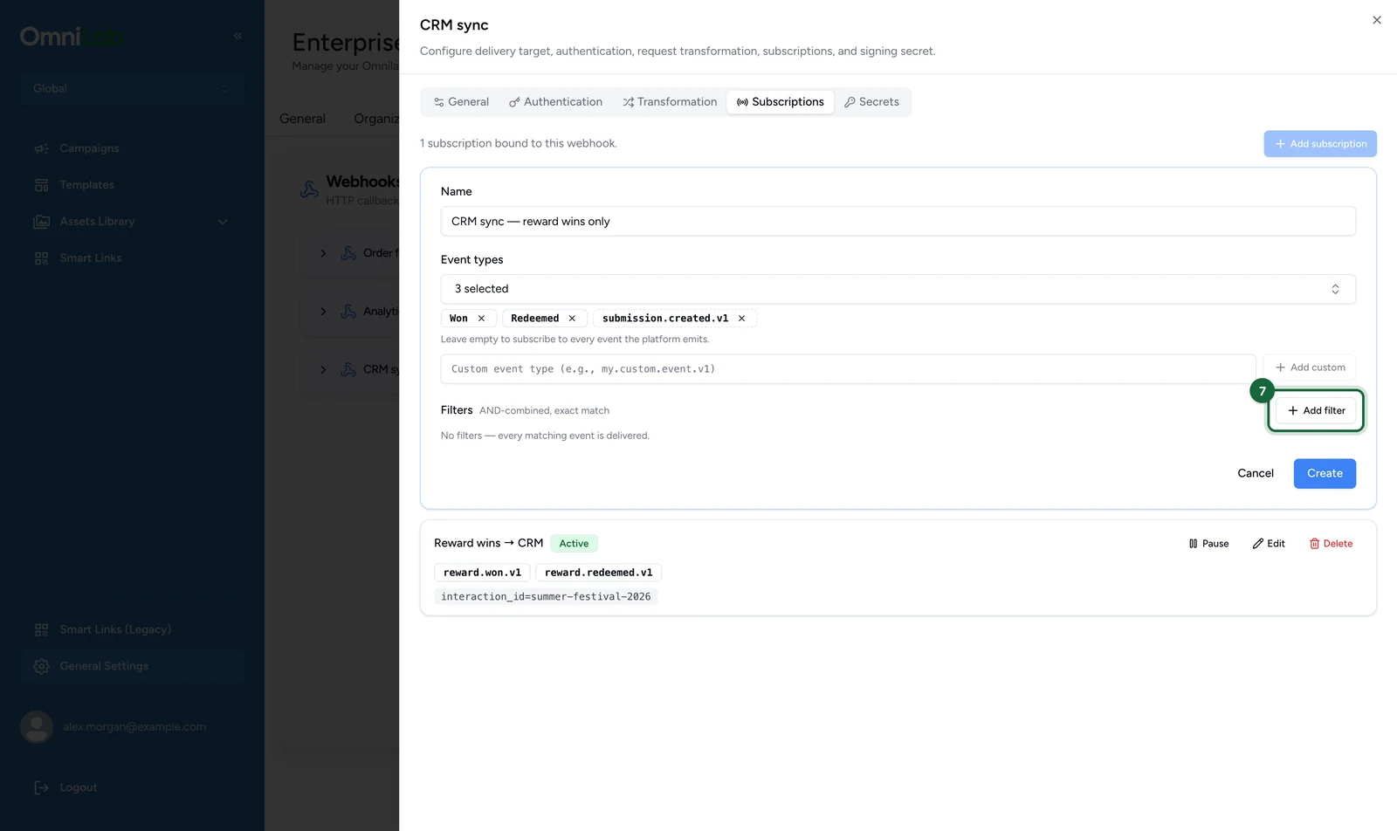The height and width of the screenshot is (831, 1397).
Task: Open Assets Library in the sidebar
Action: point(97,222)
